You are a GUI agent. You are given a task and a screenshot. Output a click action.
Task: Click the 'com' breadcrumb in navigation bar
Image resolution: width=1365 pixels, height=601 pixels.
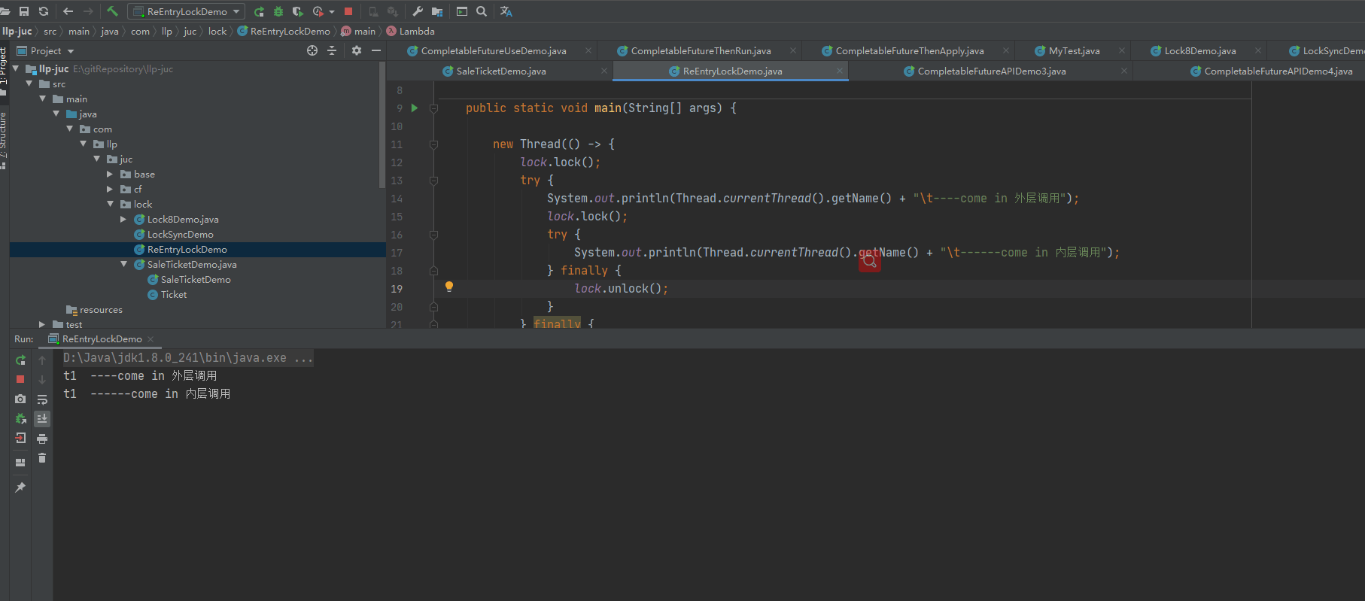click(x=140, y=31)
